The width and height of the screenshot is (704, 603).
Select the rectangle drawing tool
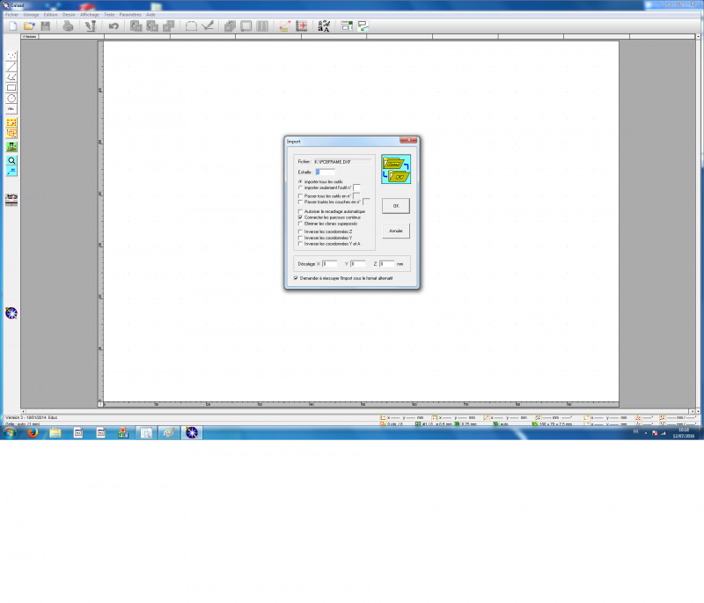click(x=11, y=87)
